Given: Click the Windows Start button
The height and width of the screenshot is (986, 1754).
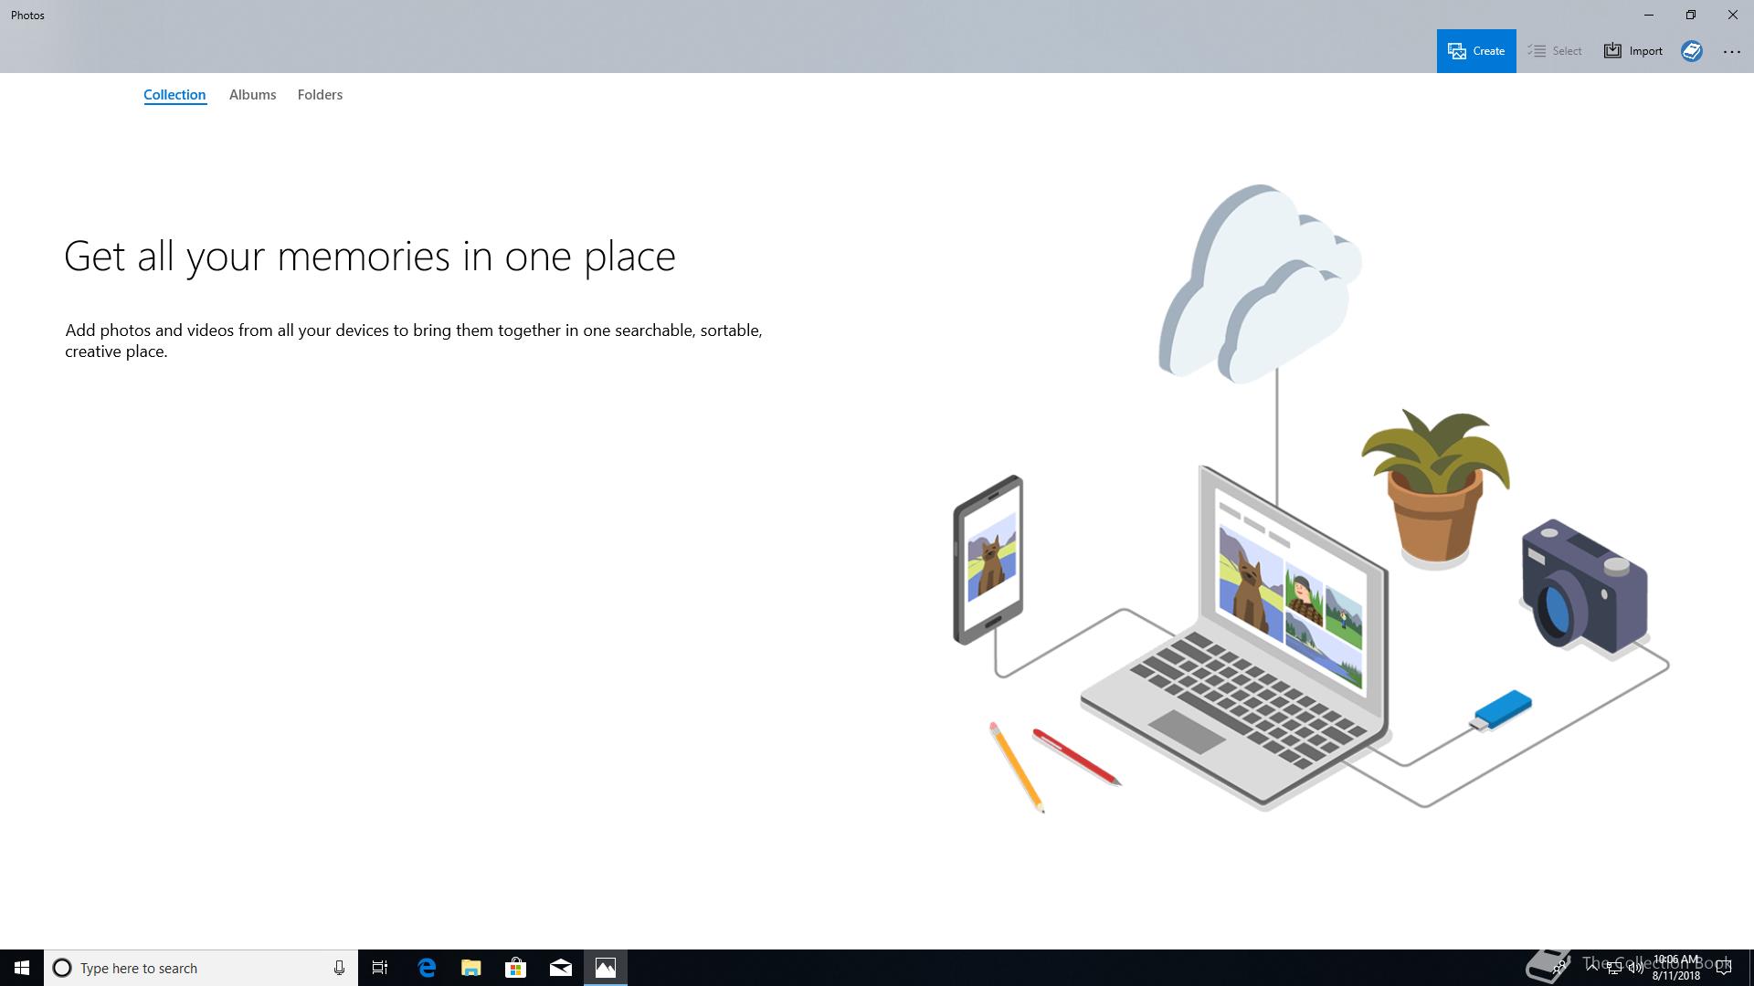Looking at the screenshot, I should (22, 968).
